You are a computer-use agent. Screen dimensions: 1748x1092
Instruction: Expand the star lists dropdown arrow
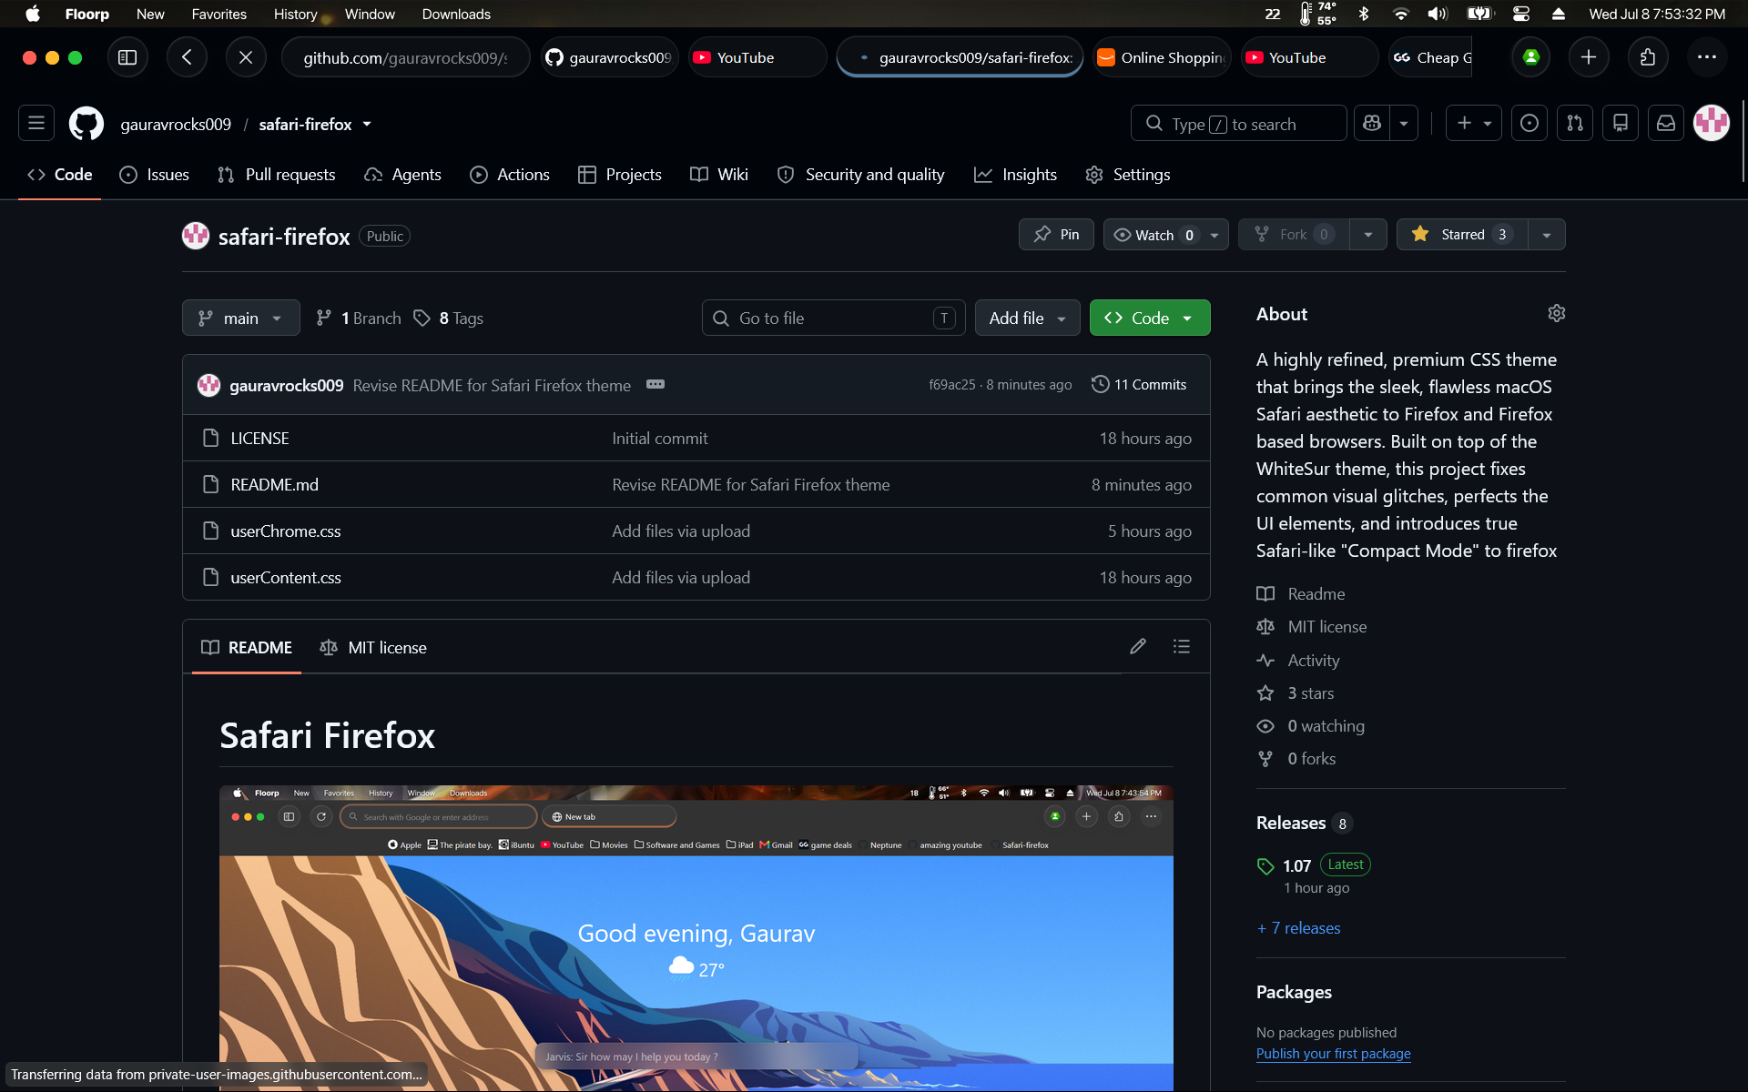point(1547,235)
